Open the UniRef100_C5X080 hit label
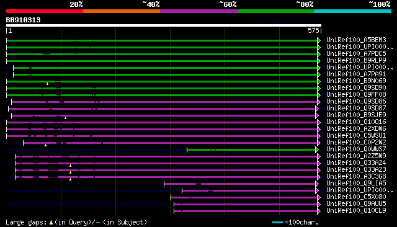This screenshot has width=397, height=227. pyautogui.click(x=356, y=197)
